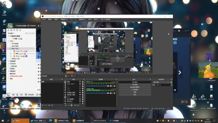The width and height of the screenshot is (218, 123).
Task: Move scene down in Scenes panel
Action: pyautogui.click(x=52, y=105)
